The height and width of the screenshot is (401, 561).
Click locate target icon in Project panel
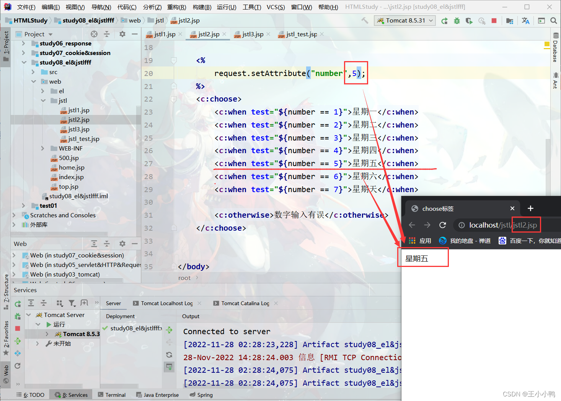[x=94, y=34]
